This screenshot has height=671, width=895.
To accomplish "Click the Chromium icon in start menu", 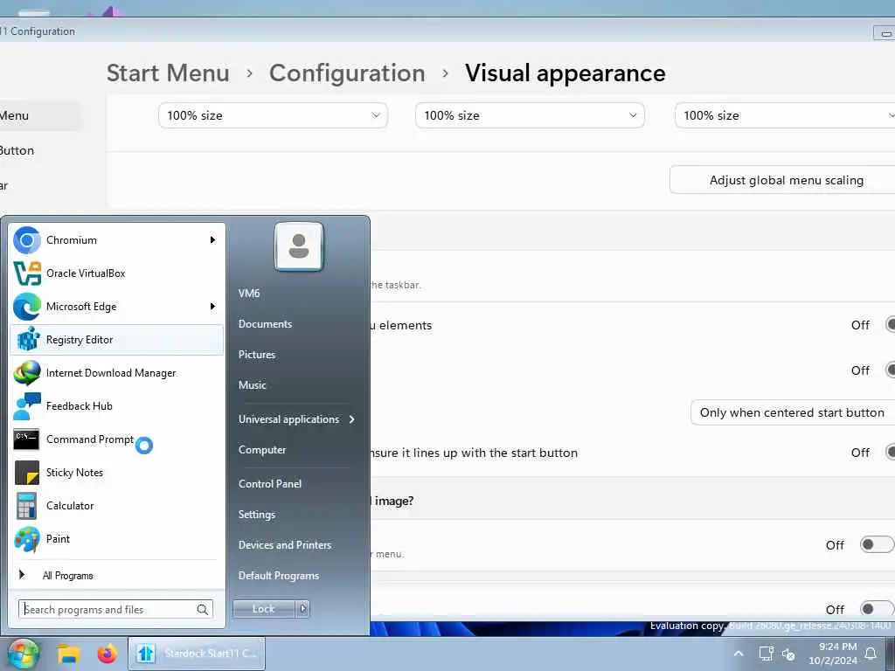I will click(27, 240).
